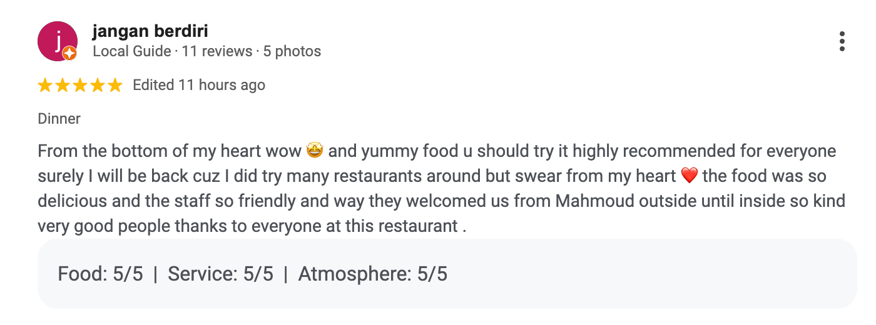The image size is (876, 325).
Task: Click the 'Atmosphere: 5/5' rating
Action: coord(372,274)
